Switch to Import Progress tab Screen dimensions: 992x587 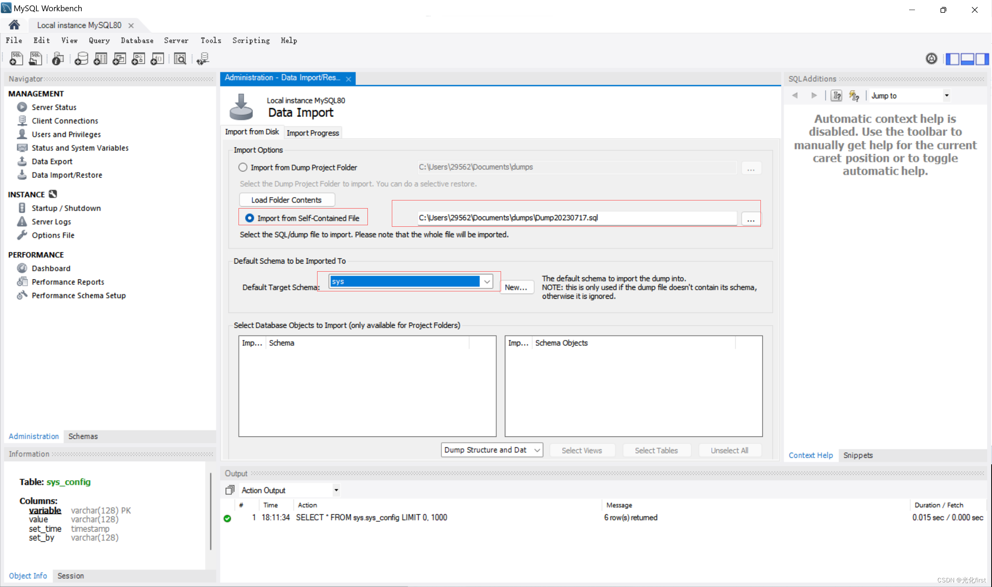(312, 133)
